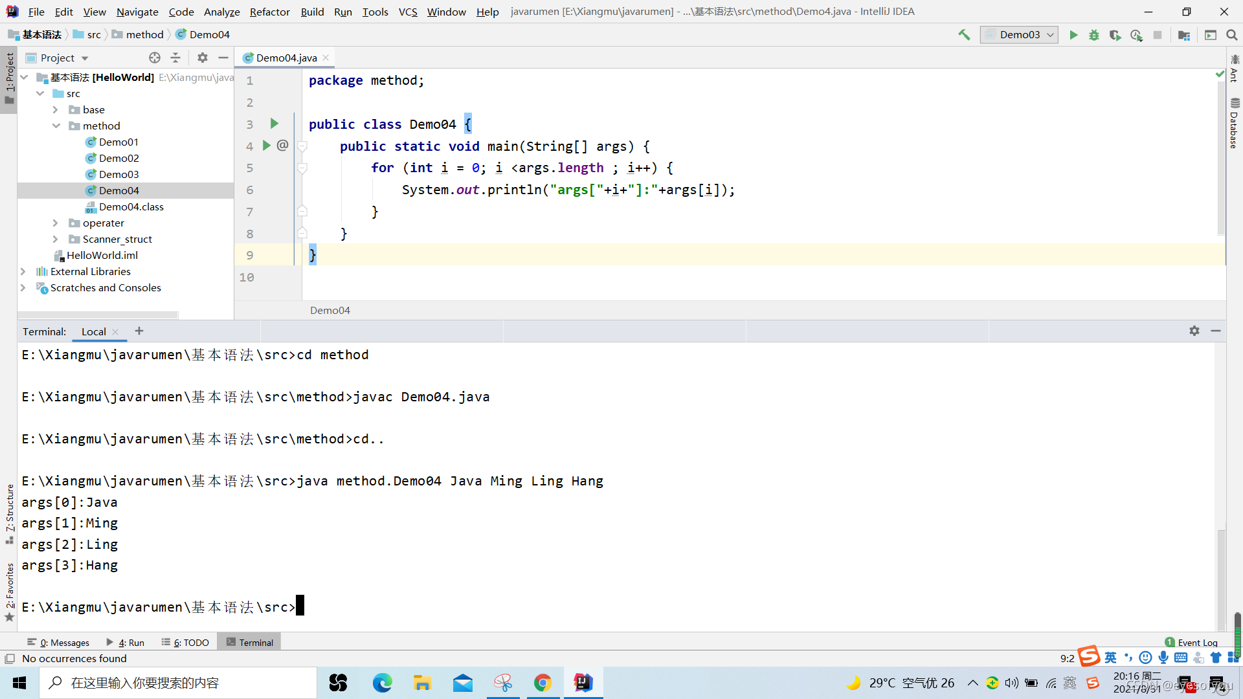
Task: Click the Windows search input box
Action: click(179, 683)
